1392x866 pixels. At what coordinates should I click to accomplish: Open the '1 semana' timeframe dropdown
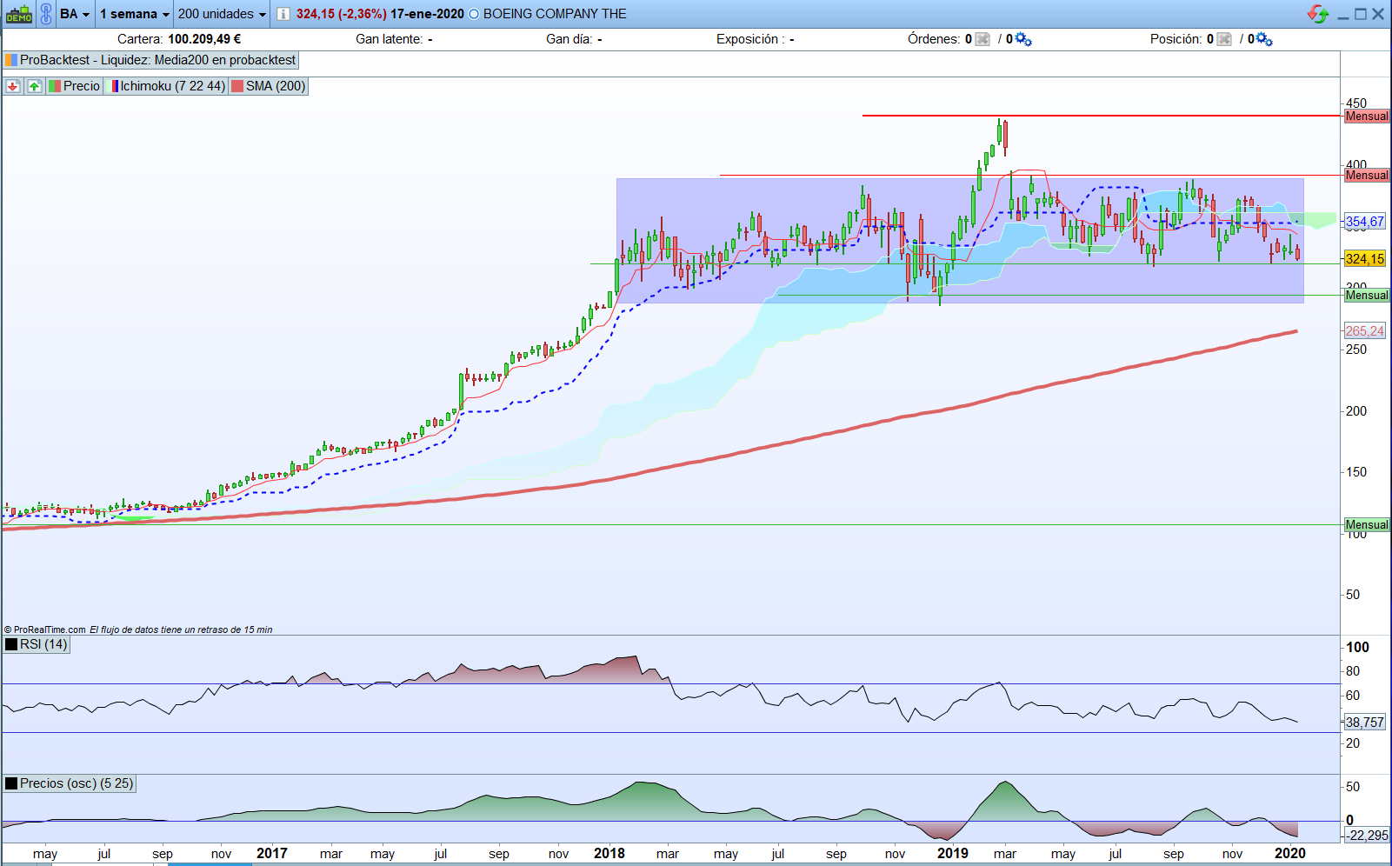click(x=135, y=14)
